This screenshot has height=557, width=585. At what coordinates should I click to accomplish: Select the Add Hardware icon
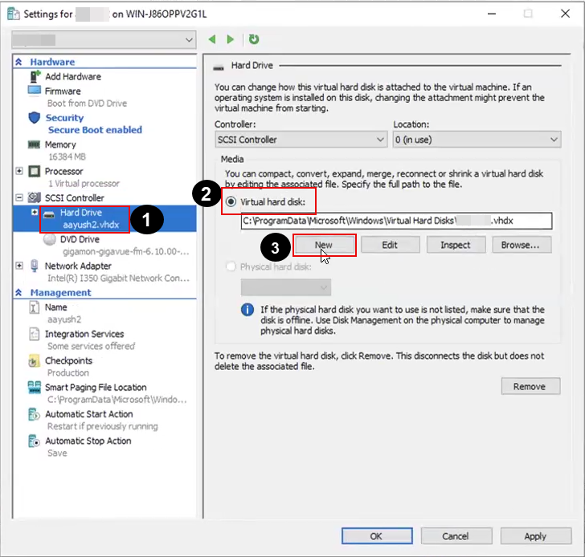click(35, 76)
